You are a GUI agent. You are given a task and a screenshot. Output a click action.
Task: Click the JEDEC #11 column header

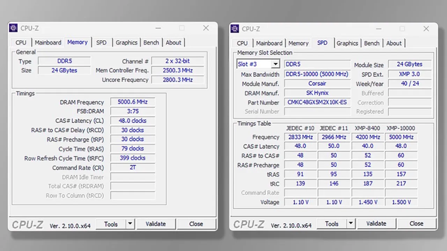[x=334, y=128]
